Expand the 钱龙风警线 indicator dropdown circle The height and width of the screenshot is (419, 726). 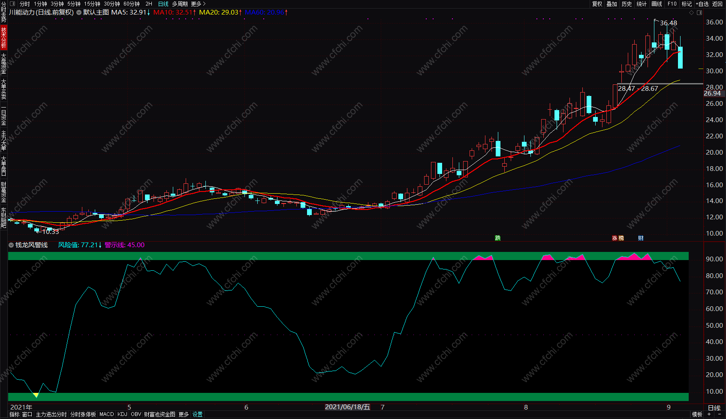tap(11, 245)
